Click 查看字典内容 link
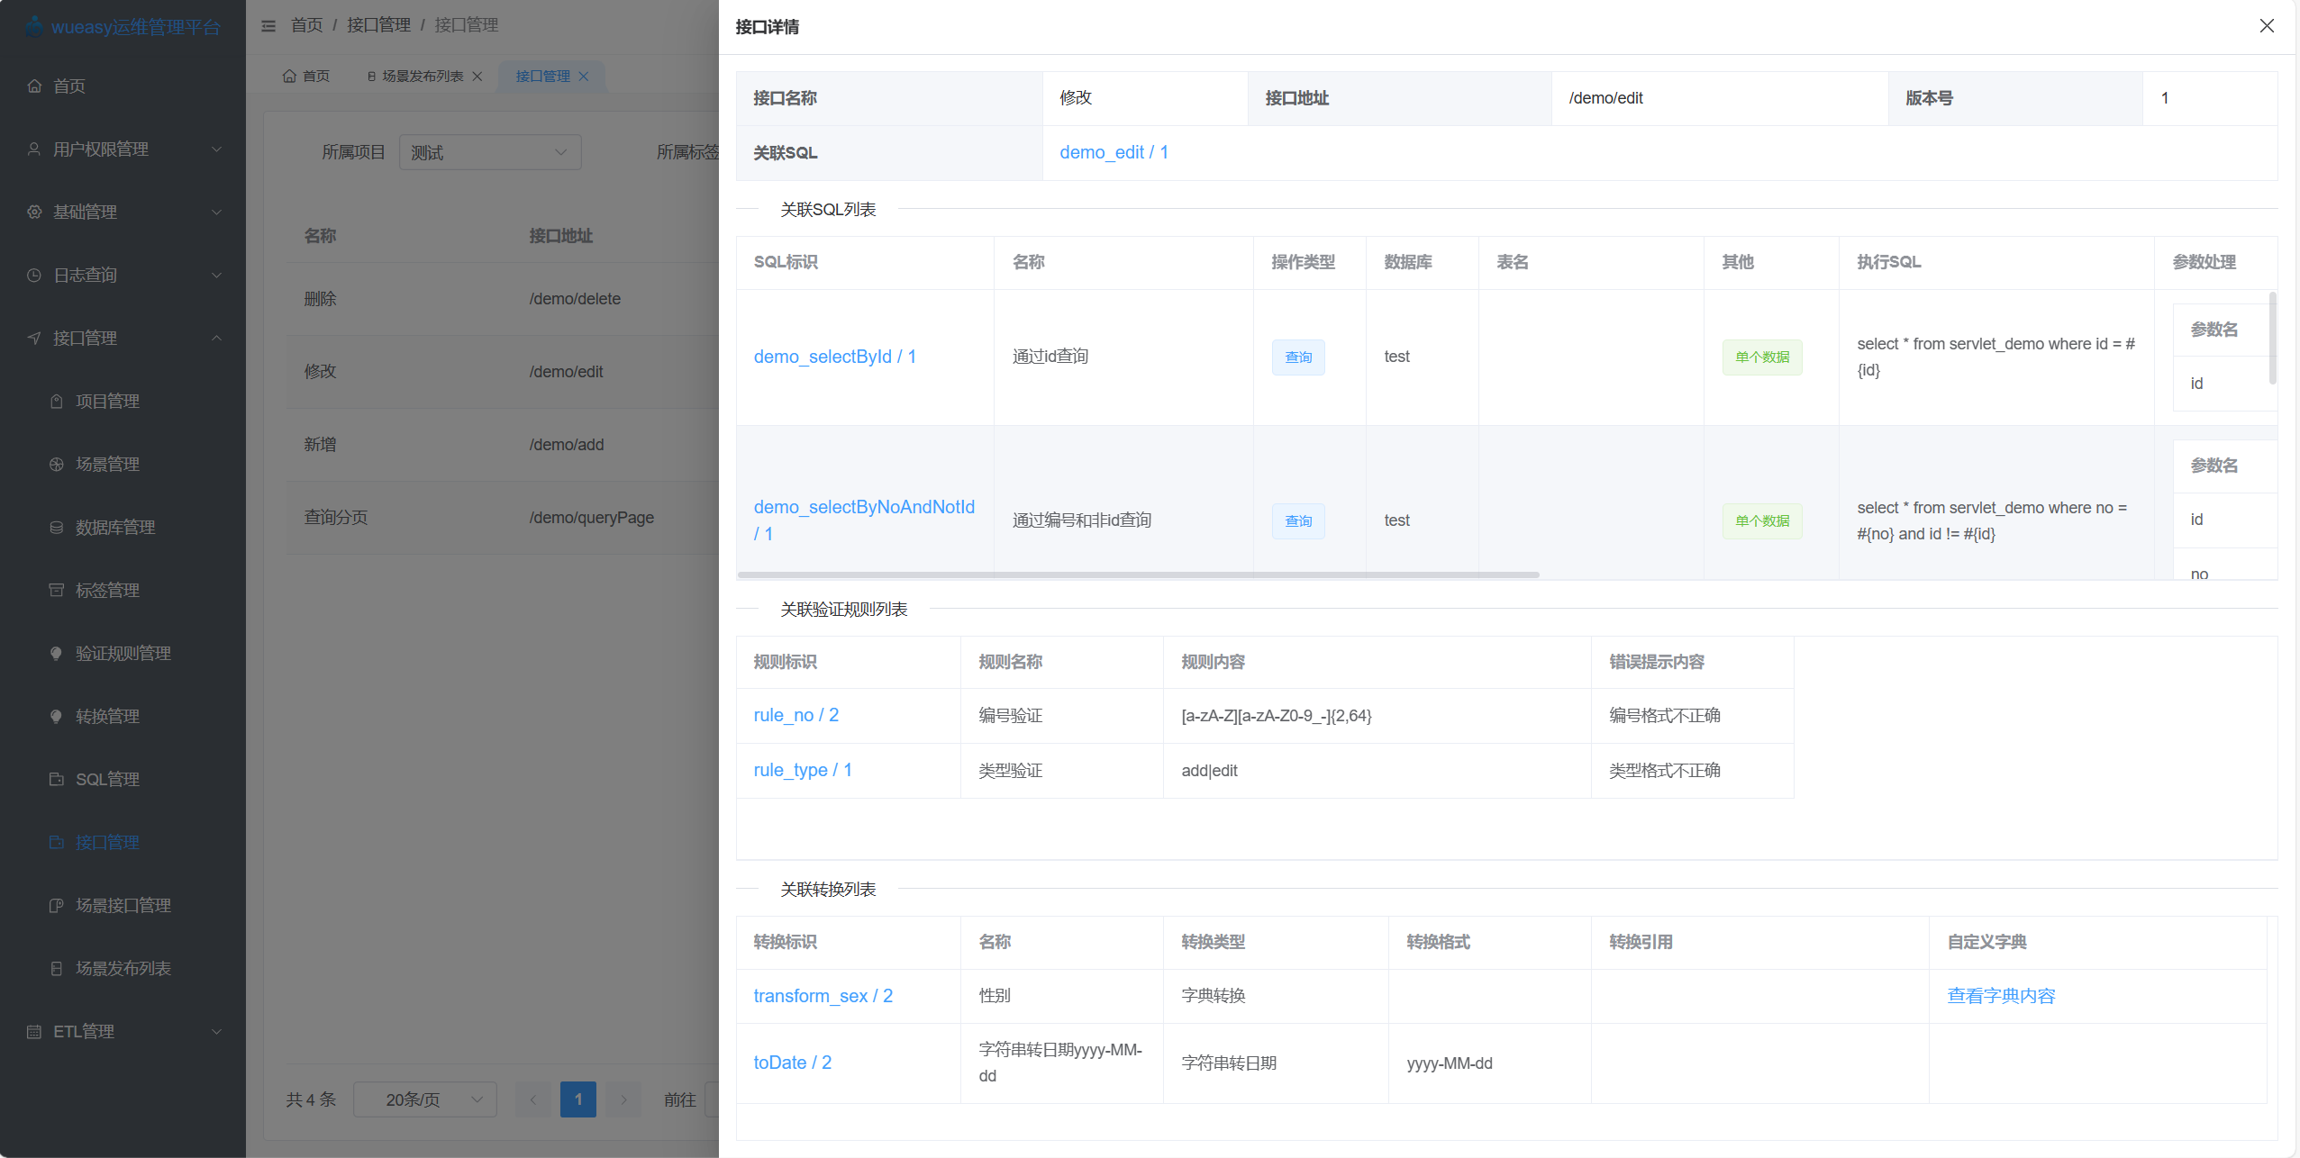2300x1158 pixels. click(x=2002, y=996)
